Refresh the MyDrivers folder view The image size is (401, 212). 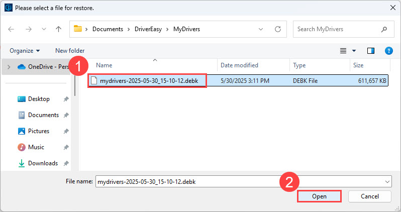pyautogui.click(x=277, y=29)
